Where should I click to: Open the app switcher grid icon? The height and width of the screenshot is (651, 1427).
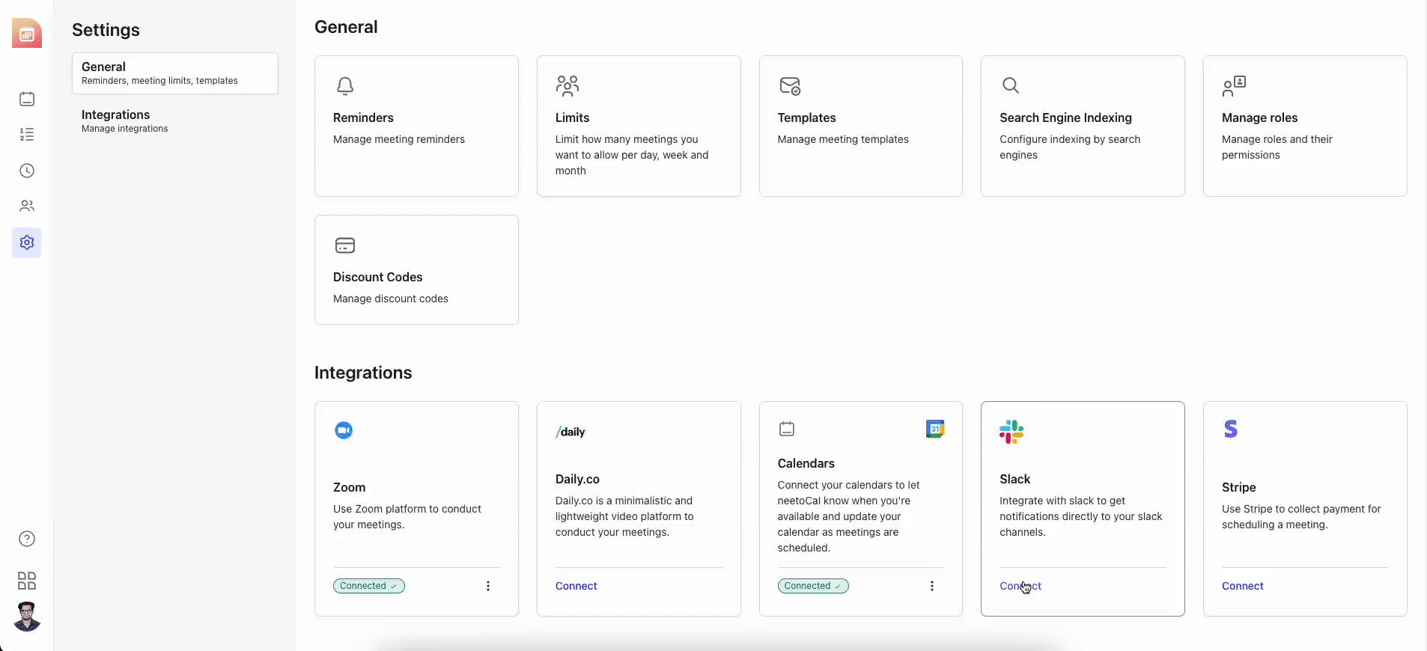[27, 581]
